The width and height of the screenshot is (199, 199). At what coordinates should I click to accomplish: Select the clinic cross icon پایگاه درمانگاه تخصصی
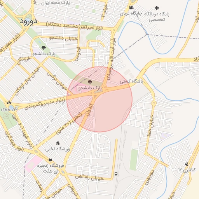pos(157,8)
